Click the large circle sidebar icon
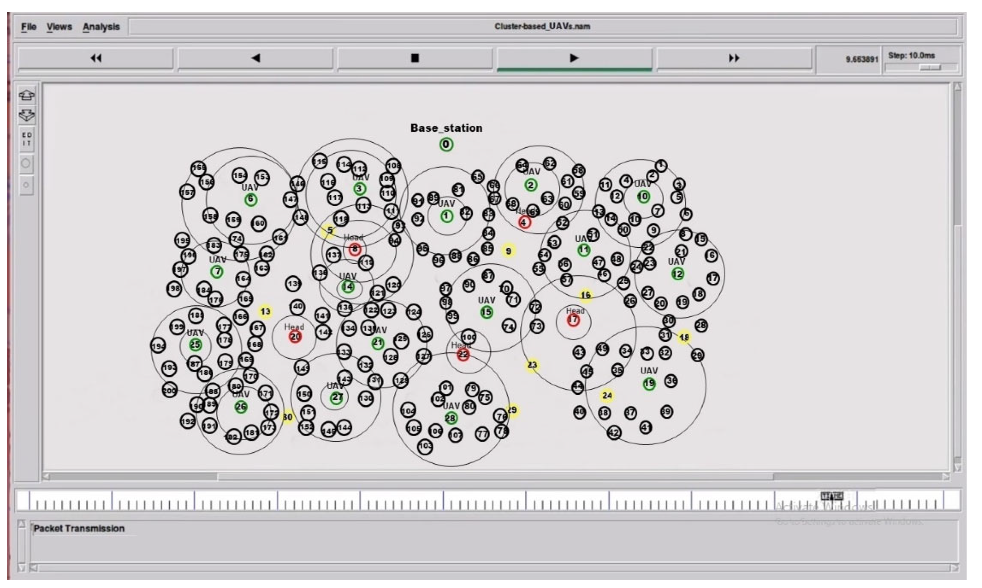The width and height of the screenshot is (982, 588). [26, 163]
